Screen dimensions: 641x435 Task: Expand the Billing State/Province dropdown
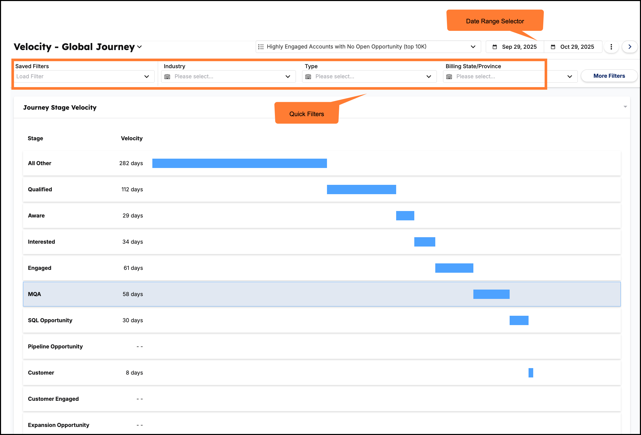click(x=570, y=76)
